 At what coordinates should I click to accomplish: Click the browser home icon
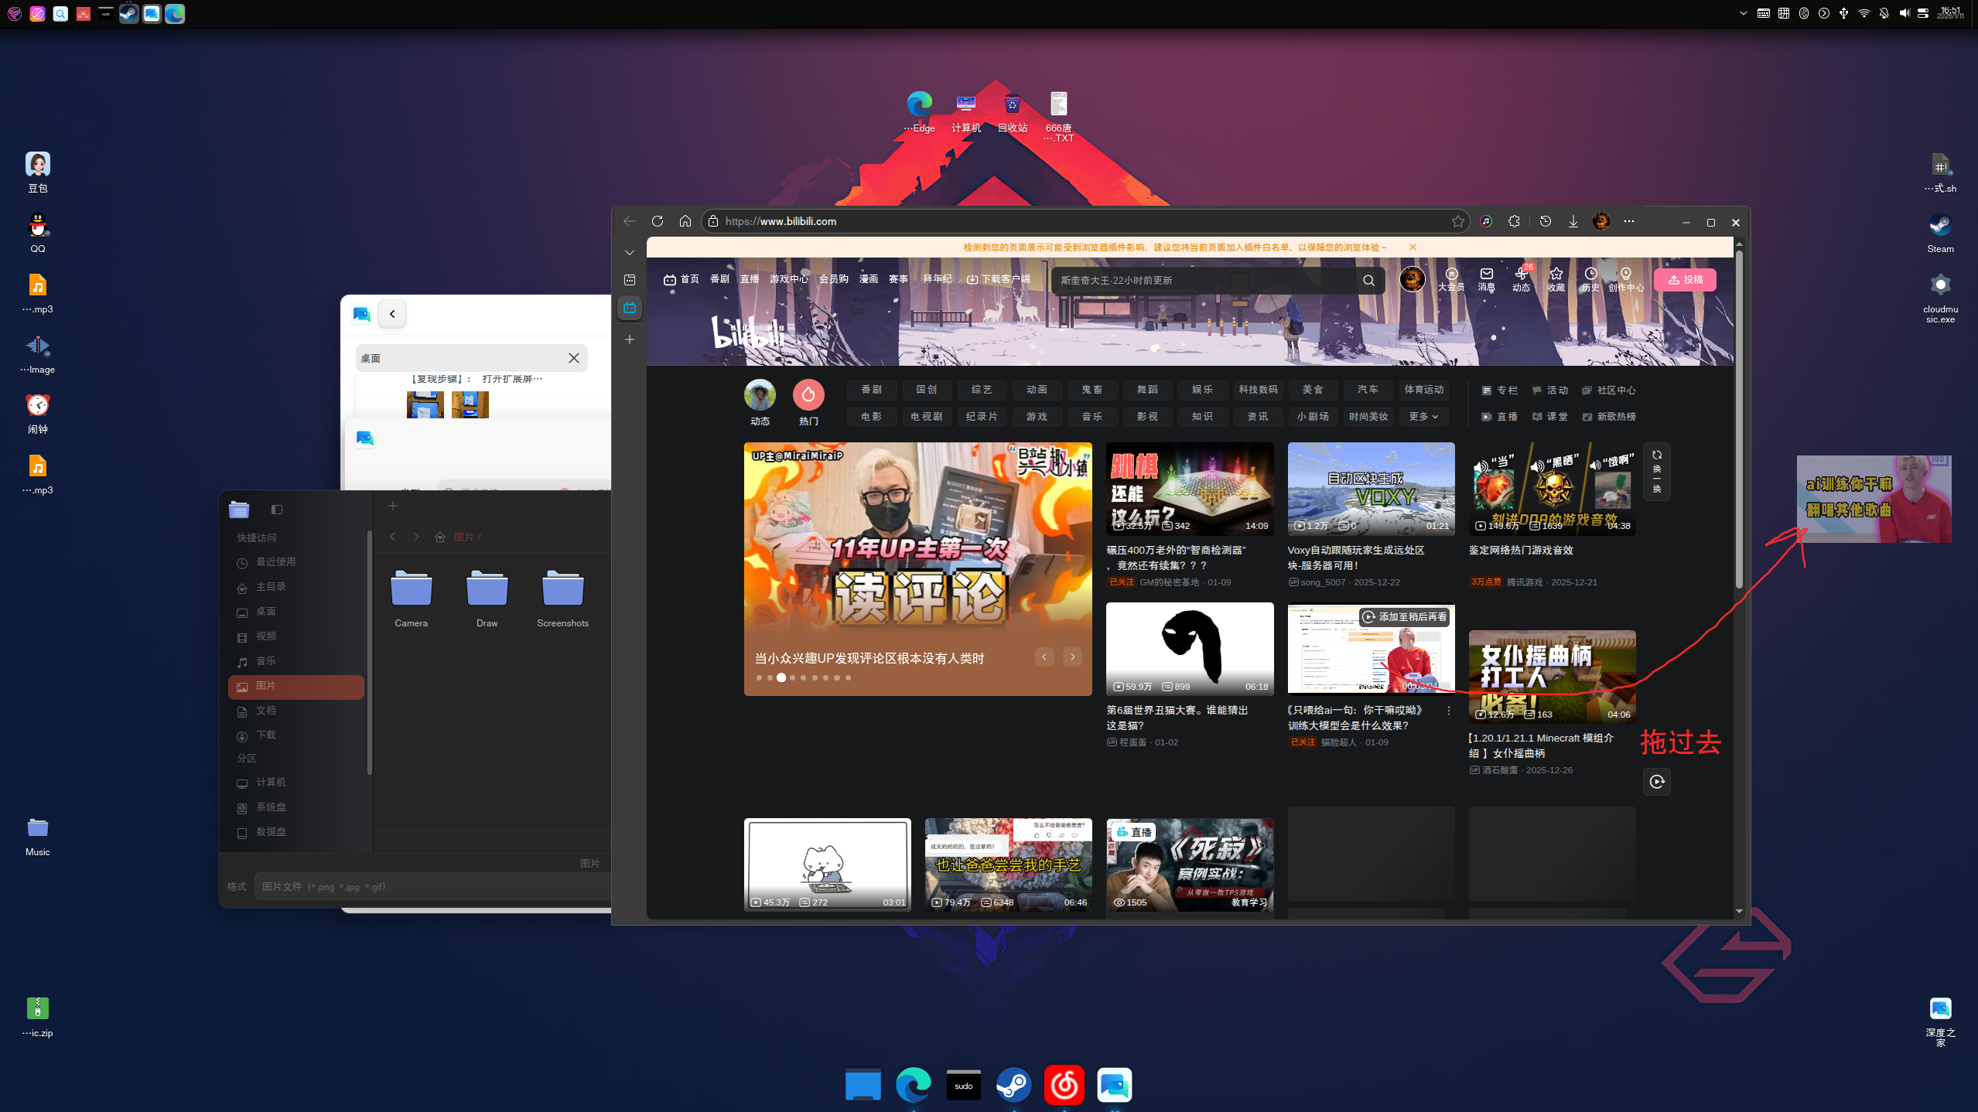click(x=685, y=221)
